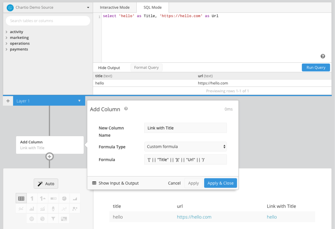Add a new layer with plus icon

[x=8, y=101]
